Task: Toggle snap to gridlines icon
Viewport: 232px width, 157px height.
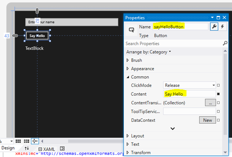Action: (x=27, y=141)
